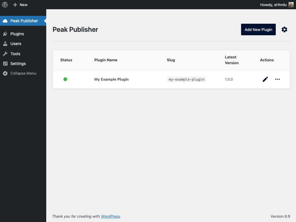Click the WordPress logo in the top bar
The height and width of the screenshot is (222, 296).
click(x=5, y=5)
